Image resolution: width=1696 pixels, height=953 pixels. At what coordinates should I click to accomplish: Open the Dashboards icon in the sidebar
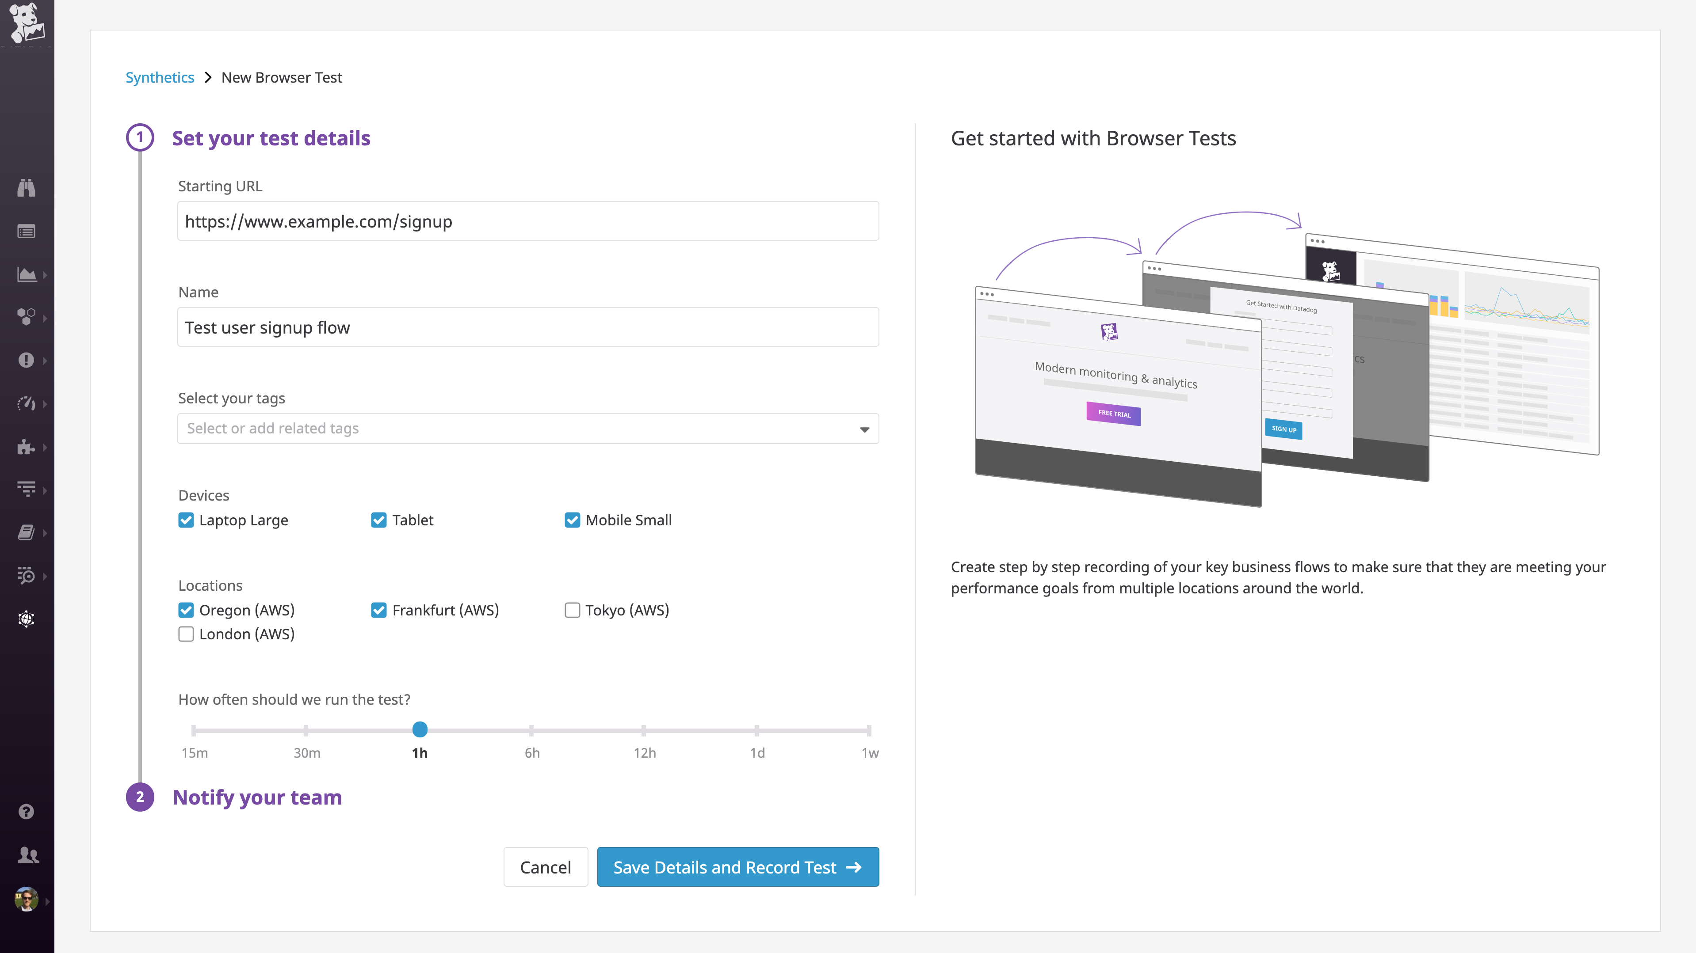coord(27,274)
